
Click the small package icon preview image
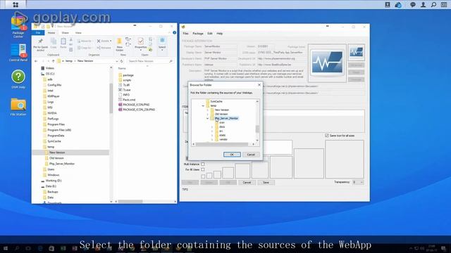click(x=356, y=52)
